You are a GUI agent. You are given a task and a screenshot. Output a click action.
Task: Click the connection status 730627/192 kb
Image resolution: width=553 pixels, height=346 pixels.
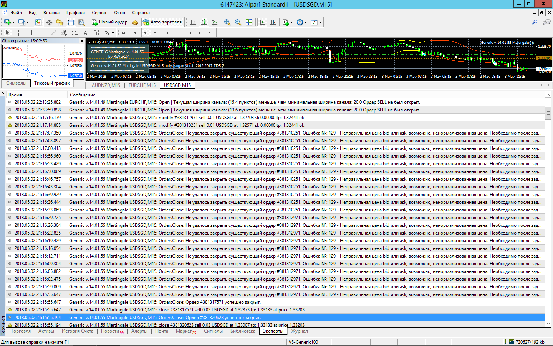pos(525,342)
